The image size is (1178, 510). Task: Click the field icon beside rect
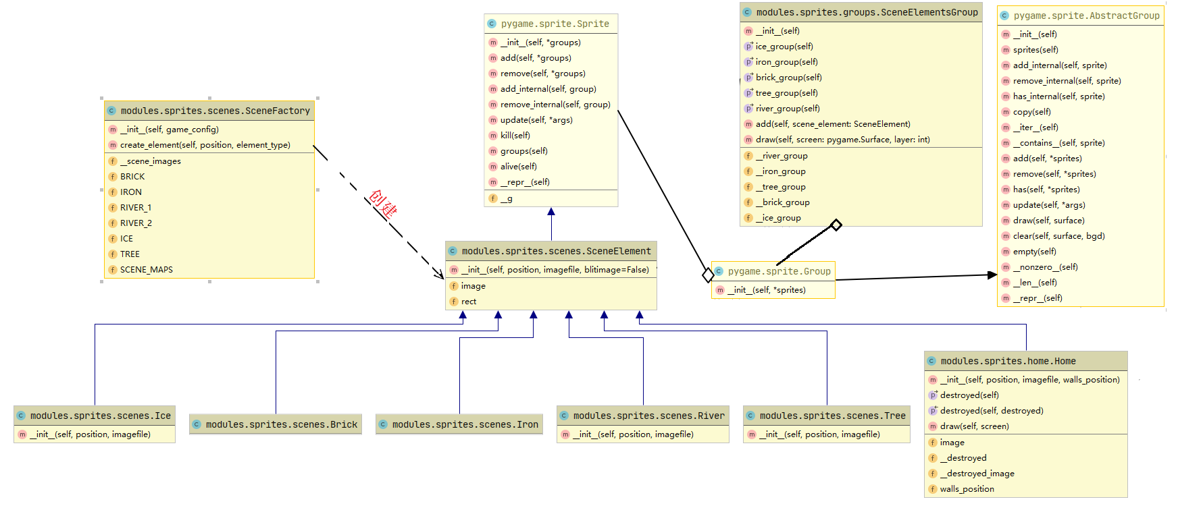click(454, 302)
